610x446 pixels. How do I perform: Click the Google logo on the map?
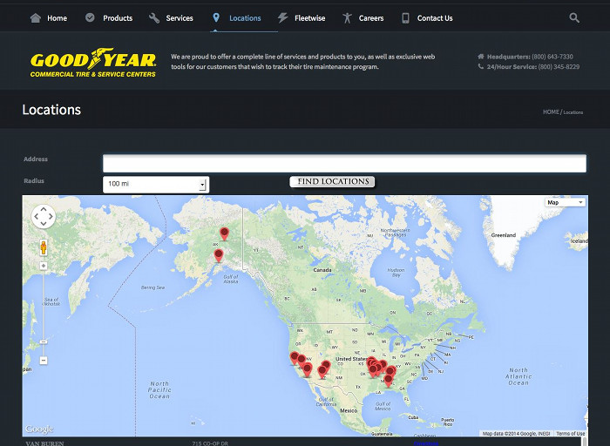[39, 429]
